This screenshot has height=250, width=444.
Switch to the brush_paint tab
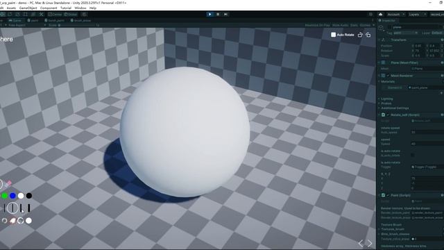point(54,20)
